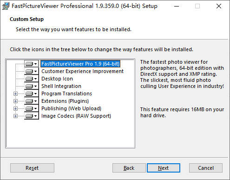Select the Program Translations feature
The height and width of the screenshot is (180, 230).
point(66,93)
